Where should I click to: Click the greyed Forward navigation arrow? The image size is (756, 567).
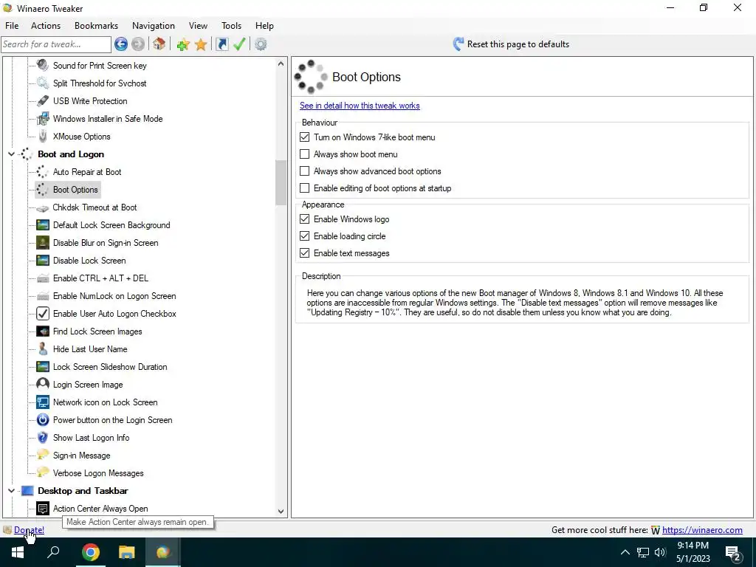click(138, 44)
